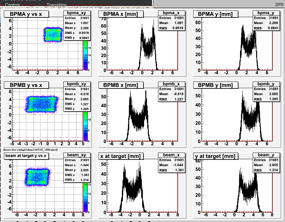Select the bpma_xy statistics box header
This screenshot has width=285, height=222.
coord(77,13)
